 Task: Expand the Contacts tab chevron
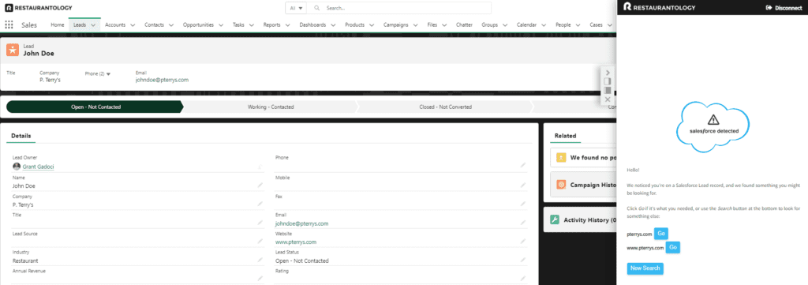[x=171, y=24]
